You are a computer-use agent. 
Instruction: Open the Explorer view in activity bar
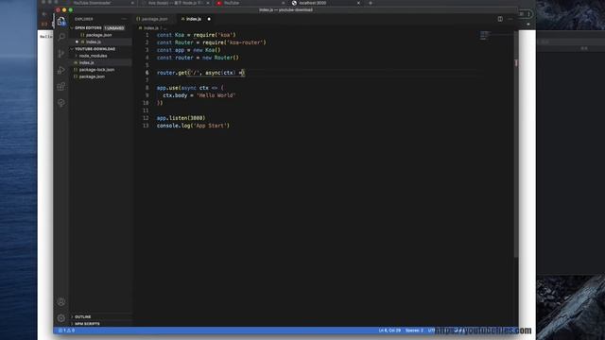61,21
